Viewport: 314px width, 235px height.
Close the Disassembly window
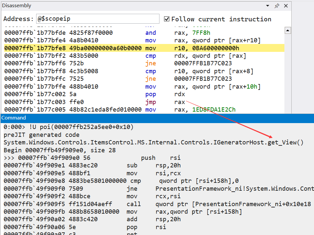285,6
